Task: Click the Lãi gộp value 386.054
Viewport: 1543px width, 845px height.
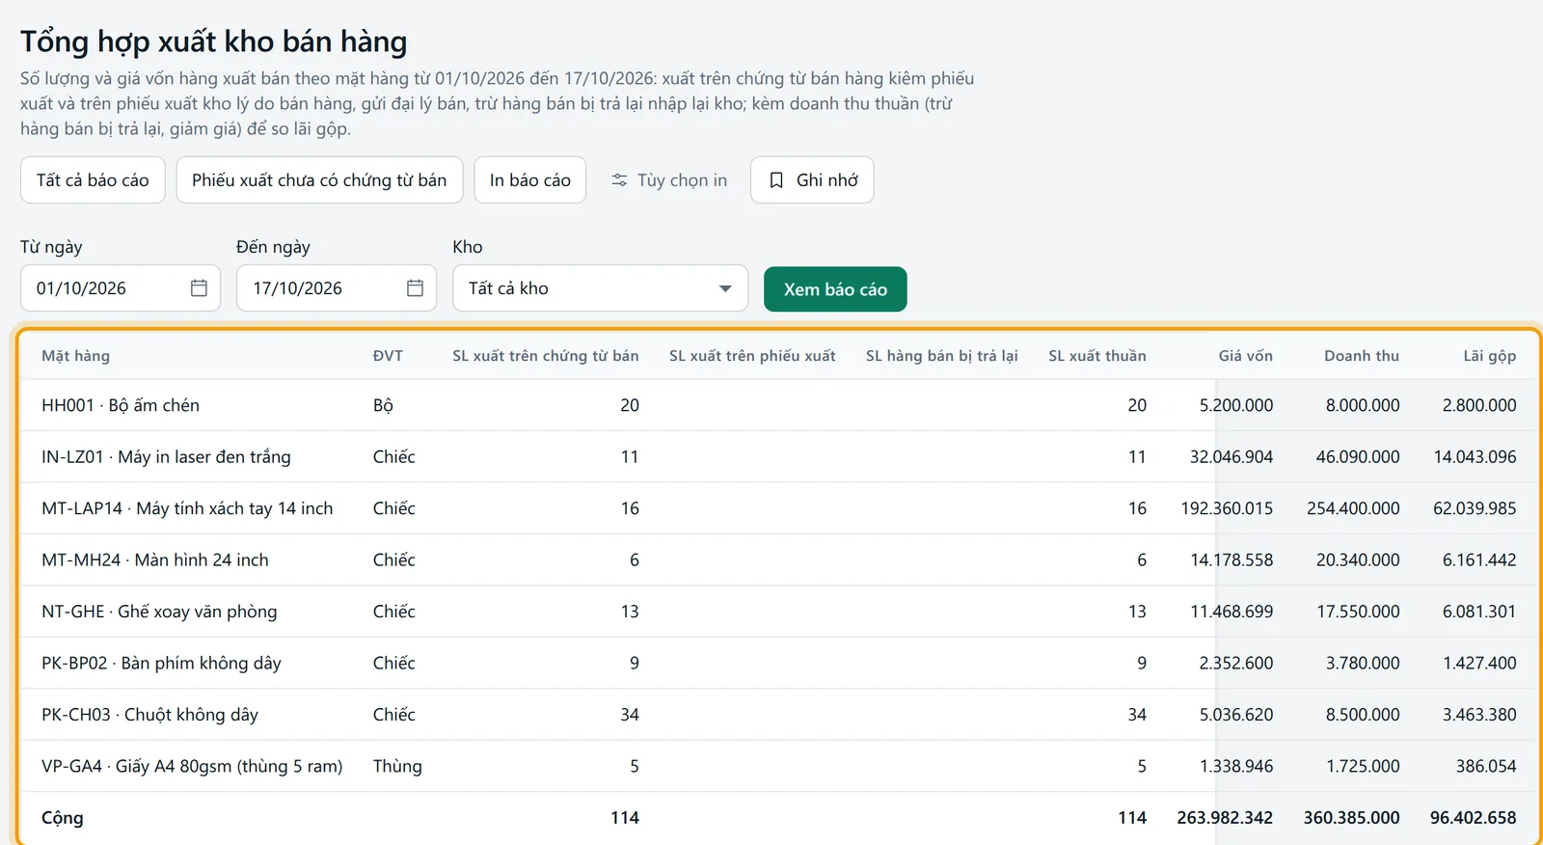Action: click(1486, 767)
